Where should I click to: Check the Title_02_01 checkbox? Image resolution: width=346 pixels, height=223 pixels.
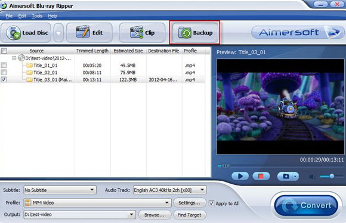tap(4, 72)
